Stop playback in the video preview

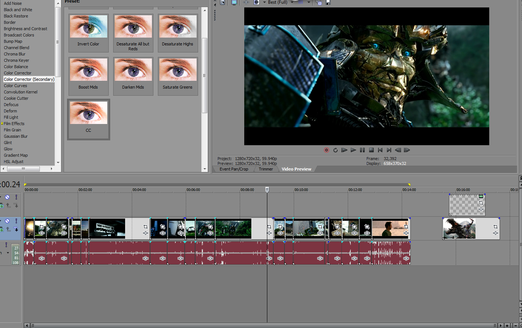(371, 150)
